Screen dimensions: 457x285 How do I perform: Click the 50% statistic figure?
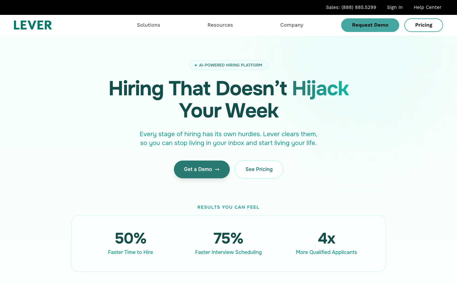pyautogui.click(x=130, y=238)
